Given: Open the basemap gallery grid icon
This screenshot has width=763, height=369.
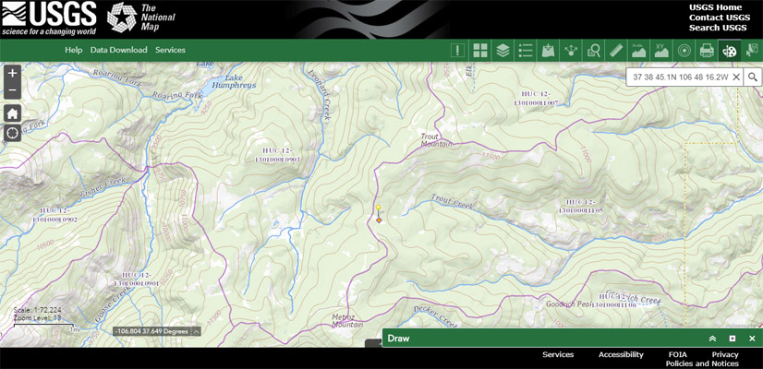Looking at the screenshot, I should click(x=480, y=51).
